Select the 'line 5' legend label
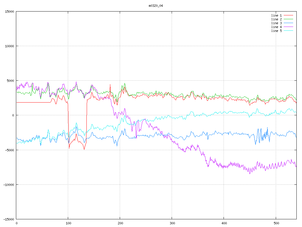This screenshot has height=227, width=302. coord(276,31)
